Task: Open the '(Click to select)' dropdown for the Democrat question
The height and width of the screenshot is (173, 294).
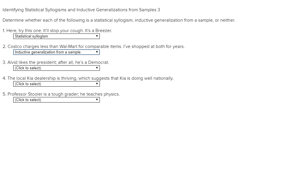Action: [56, 68]
